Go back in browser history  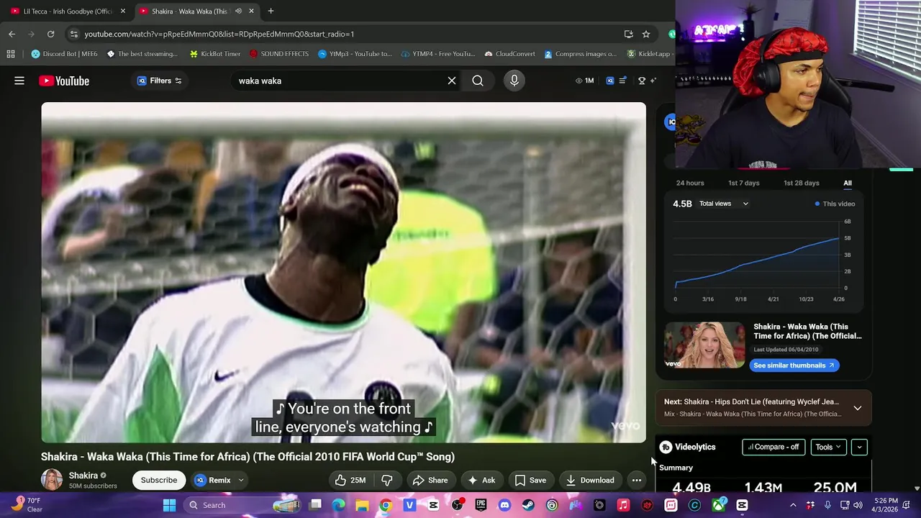pos(12,34)
